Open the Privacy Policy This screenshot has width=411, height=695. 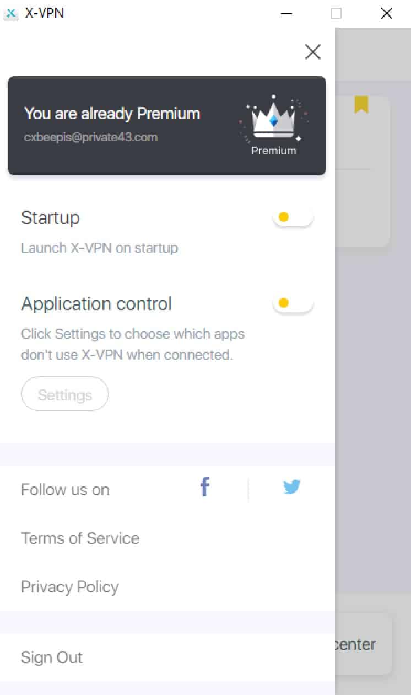70,587
